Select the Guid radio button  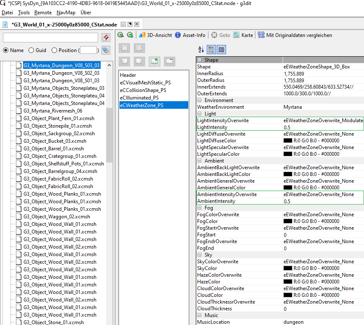[31, 50]
